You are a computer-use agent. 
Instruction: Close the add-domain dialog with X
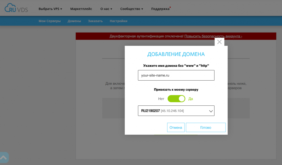tap(219, 42)
